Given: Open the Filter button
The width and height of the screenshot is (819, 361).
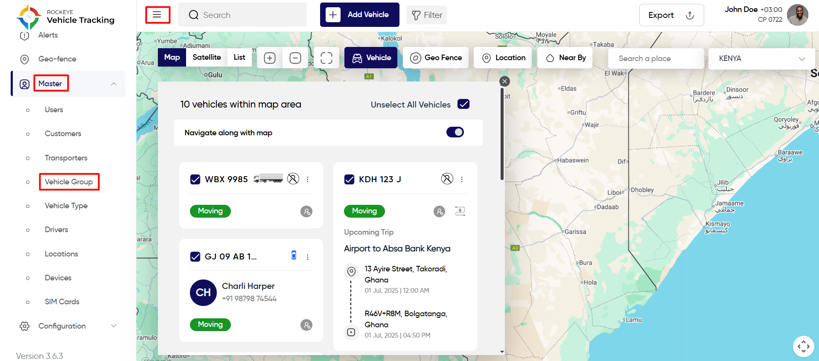Looking at the screenshot, I should 427,15.
